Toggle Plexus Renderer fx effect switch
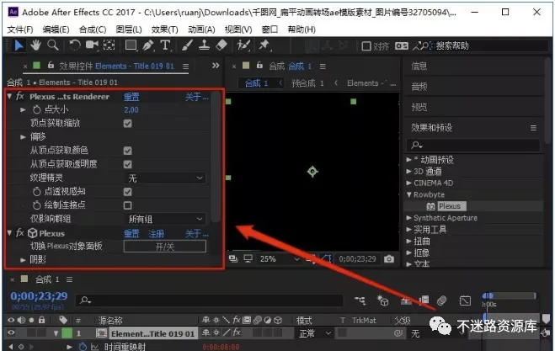 point(20,96)
